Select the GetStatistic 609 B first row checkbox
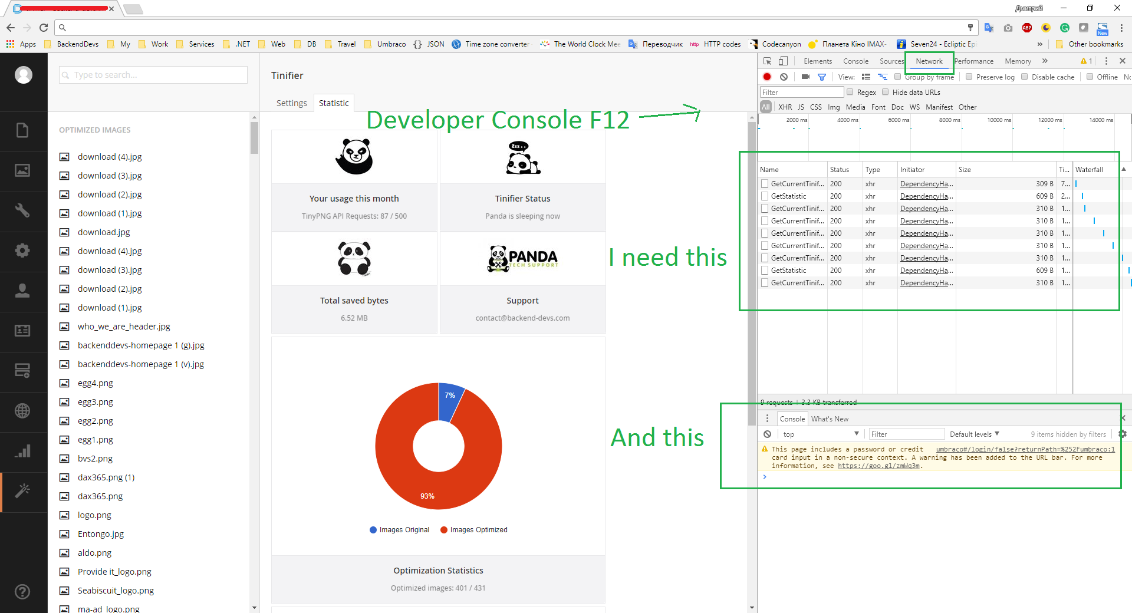This screenshot has width=1132, height=613. pos(765,196)
